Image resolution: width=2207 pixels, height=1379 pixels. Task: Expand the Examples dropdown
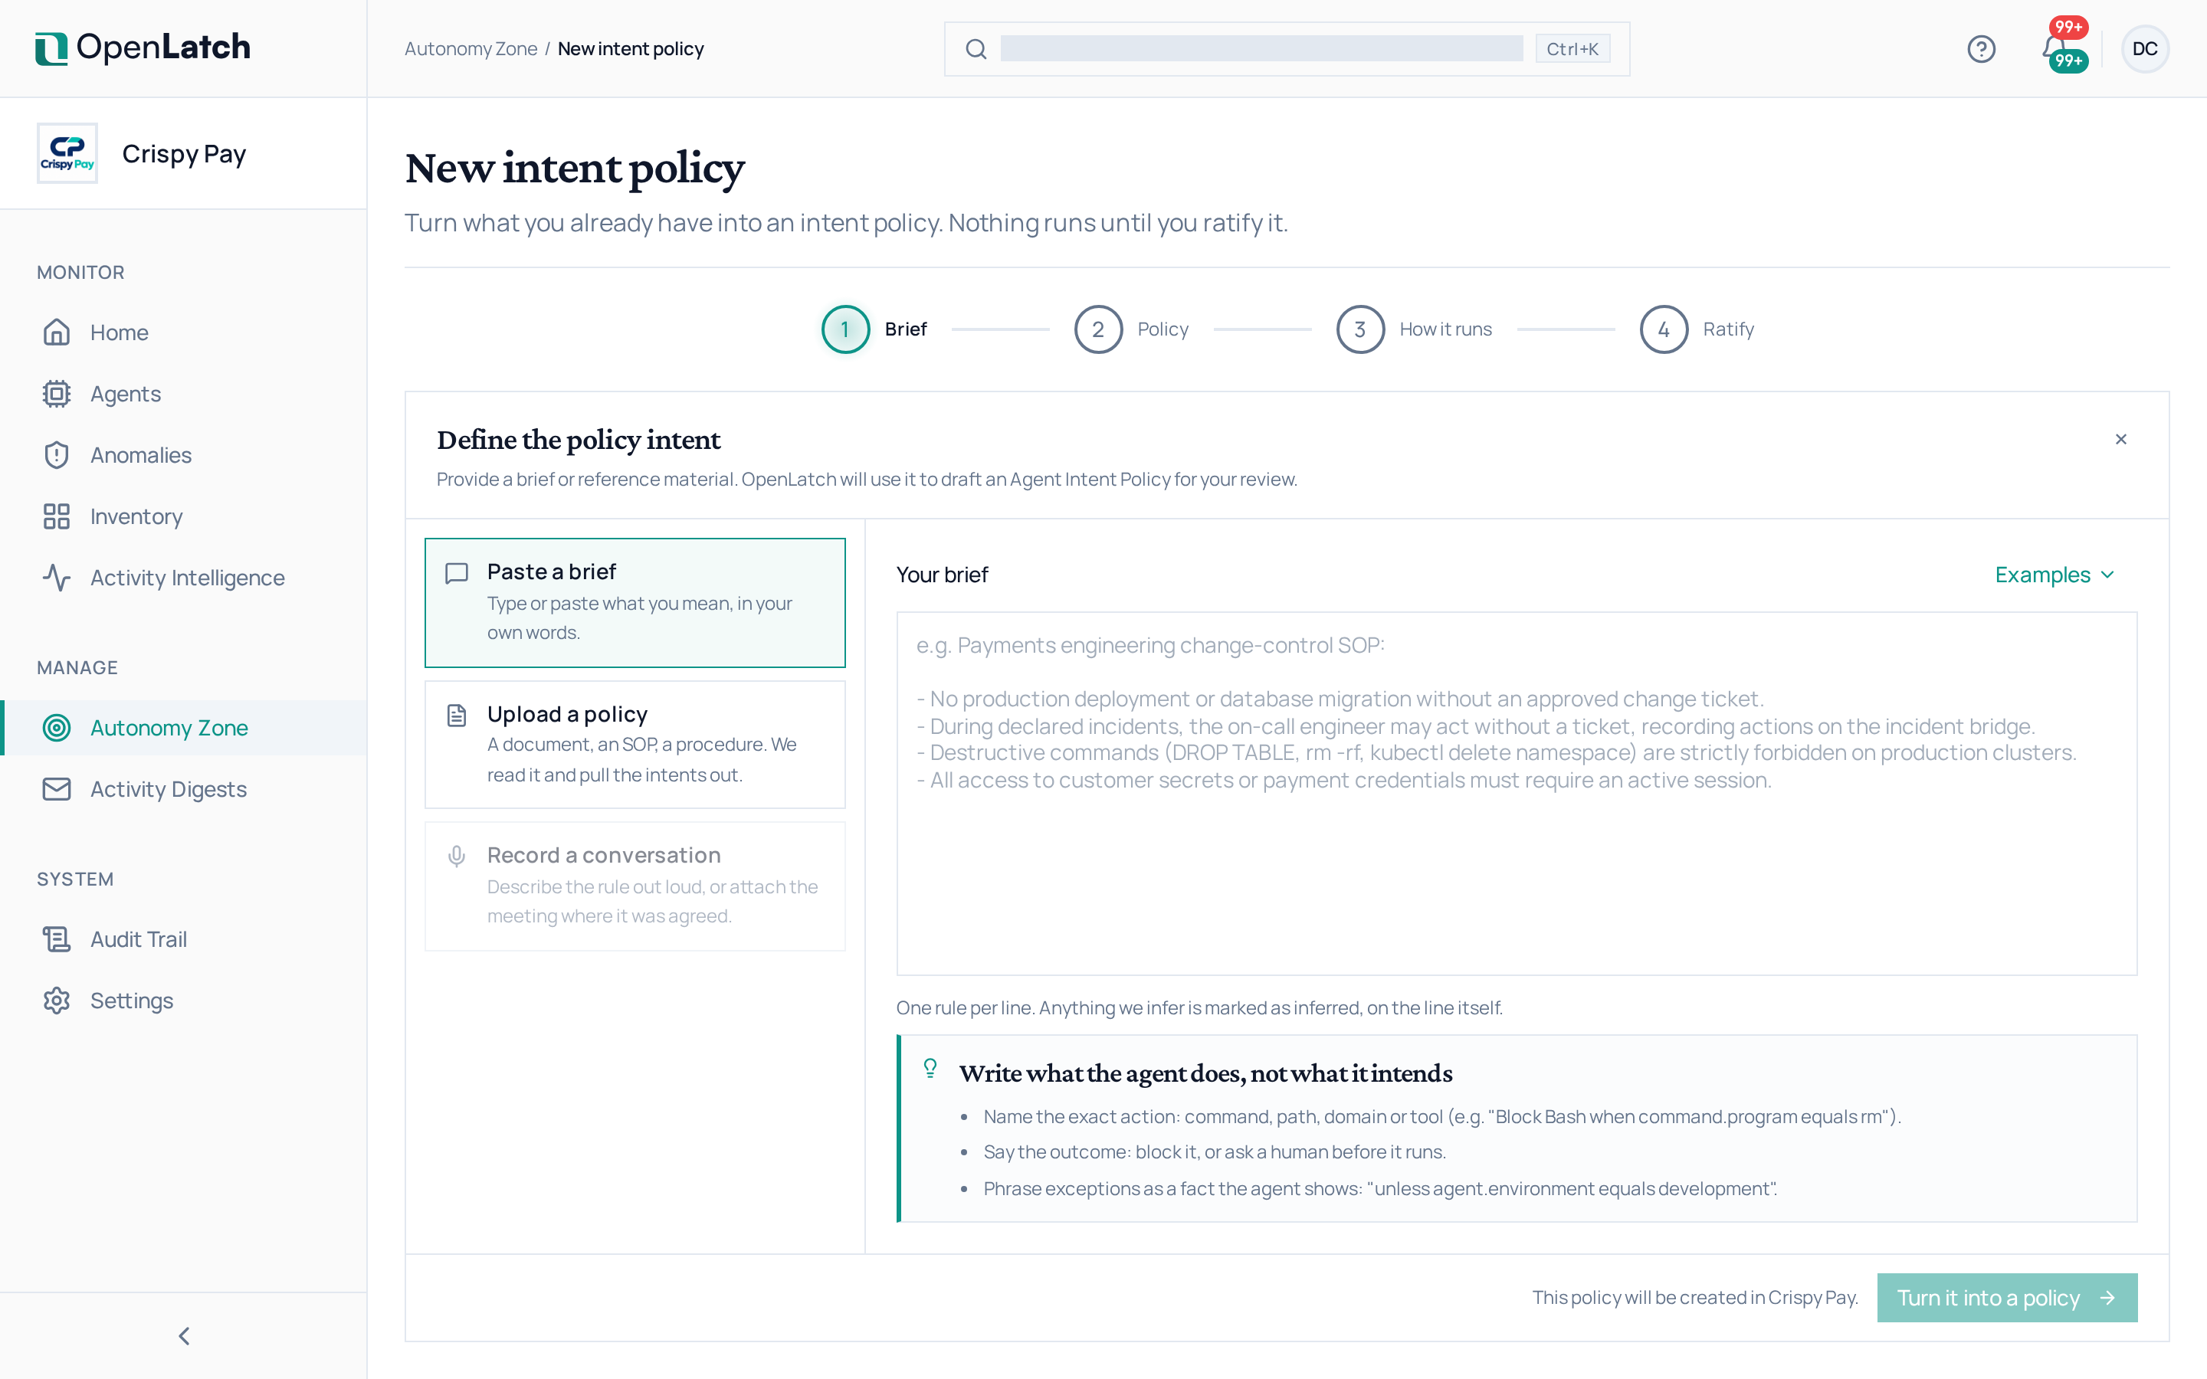tap(2054, 575)
